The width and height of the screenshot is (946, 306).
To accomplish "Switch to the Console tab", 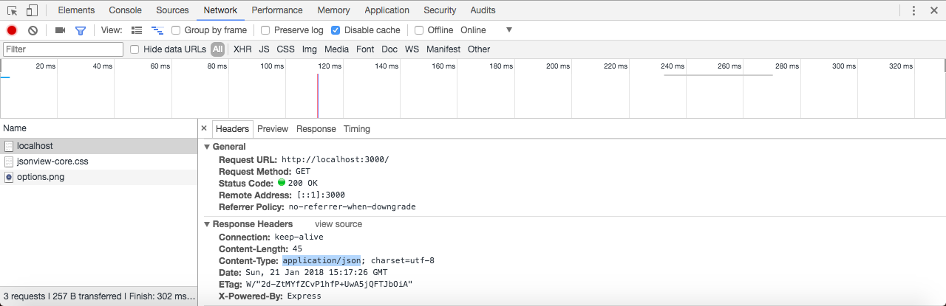I will [125, 10].
